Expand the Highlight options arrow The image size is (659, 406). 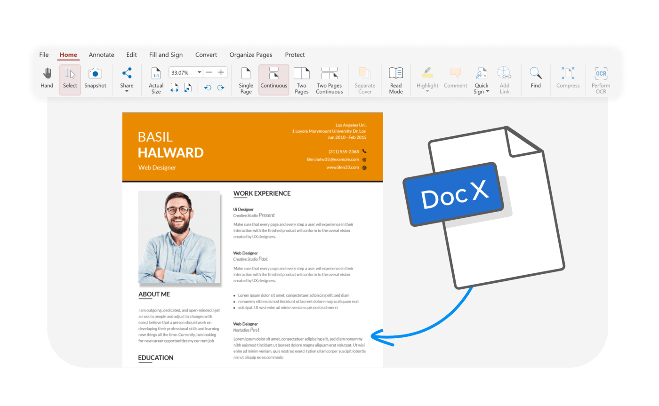(x=427, y=91)
